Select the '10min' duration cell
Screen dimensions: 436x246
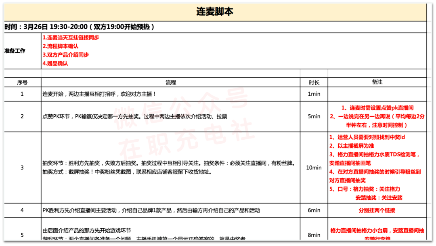tap(314, 167)
